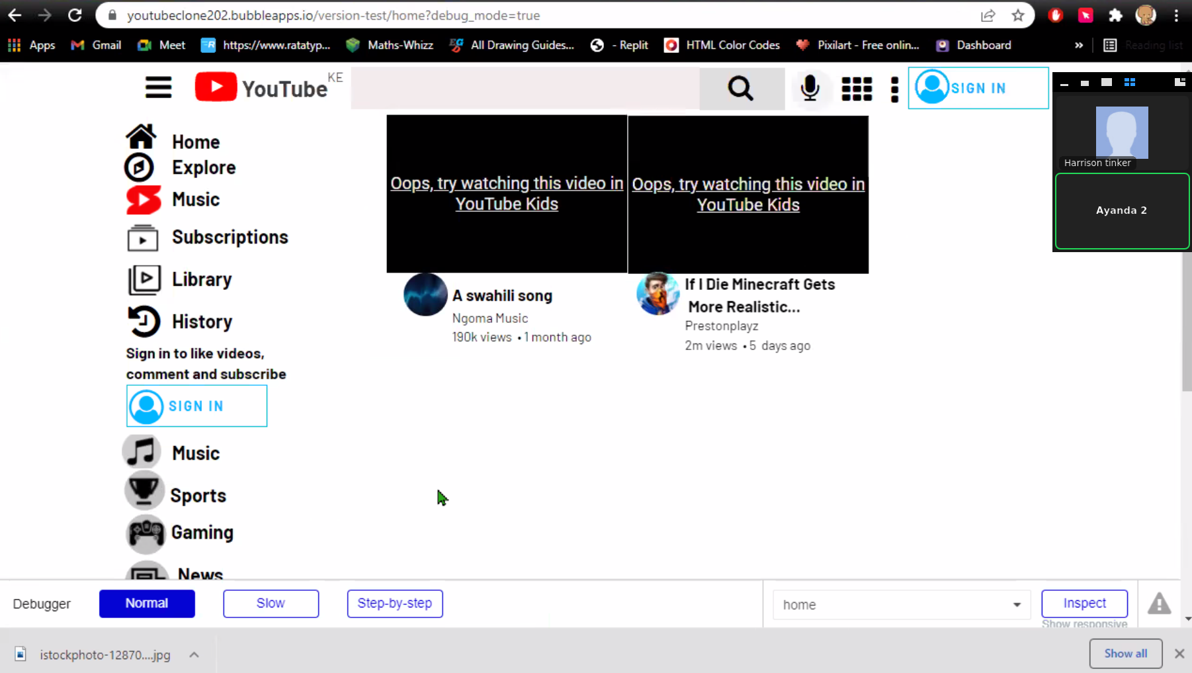Click the Explore compass icon
The width and height of the screenshot is (1192, 673).
pos(139,167)
